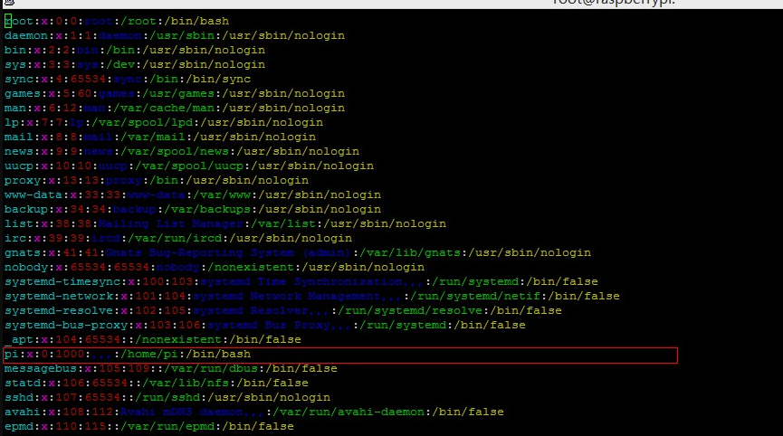Click the gnats Bug-Reporting System line
The width and height of the screenshot is (783, 436).
click(x=298, y=253)
